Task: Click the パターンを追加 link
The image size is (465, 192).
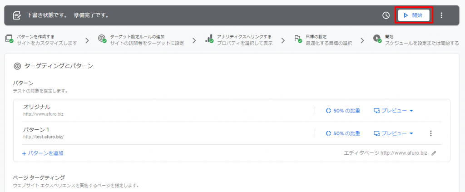Action: (x=43, y=153)
